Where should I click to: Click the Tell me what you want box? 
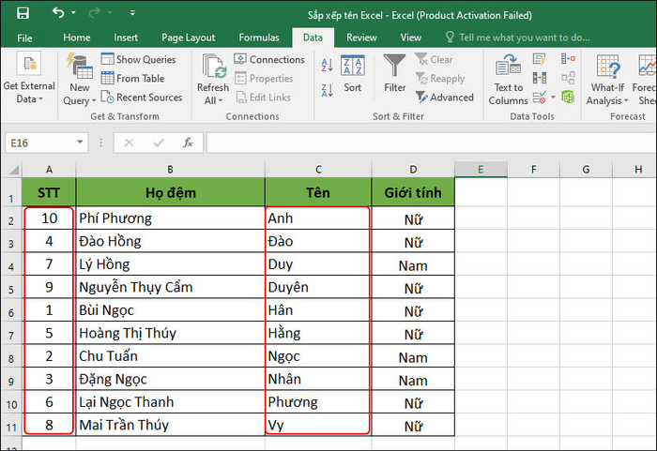(517, 38)
